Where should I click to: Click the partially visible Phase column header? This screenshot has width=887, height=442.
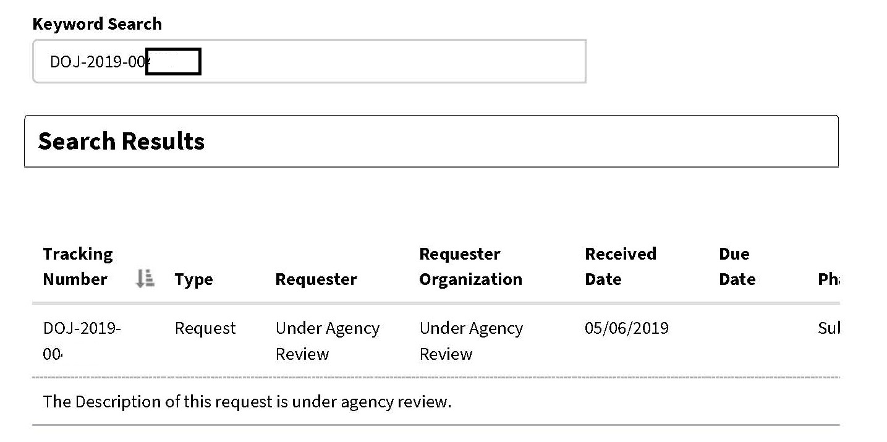(x=828, y=279)
